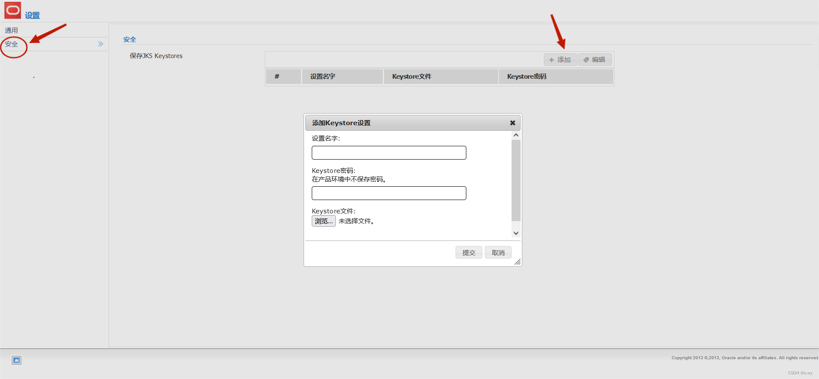Click the dialog resize grip icon
This screenshot has height=379, width=819.
pyautogui.click(x=518, y=262)
